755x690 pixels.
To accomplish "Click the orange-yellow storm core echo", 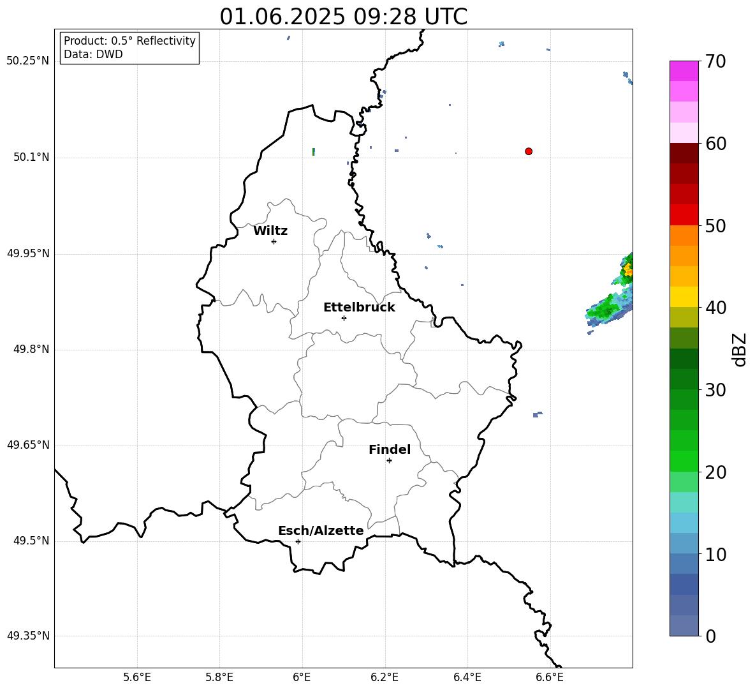I will click(627, 271).
